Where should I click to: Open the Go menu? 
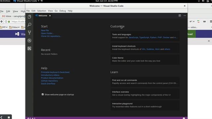(56, 11)
